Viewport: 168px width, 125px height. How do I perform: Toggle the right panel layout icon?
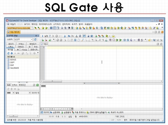pos(58,28)
